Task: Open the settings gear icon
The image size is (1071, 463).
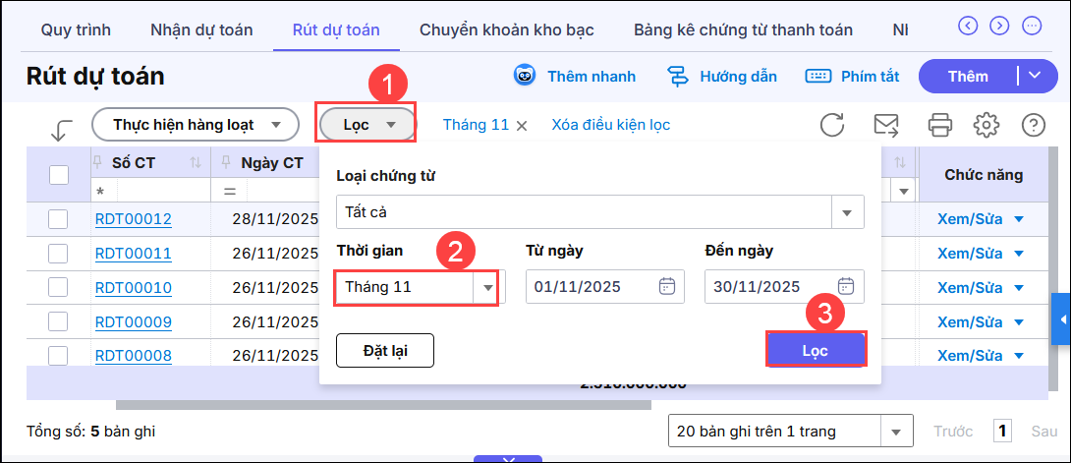Action: [x=986, y=125]
